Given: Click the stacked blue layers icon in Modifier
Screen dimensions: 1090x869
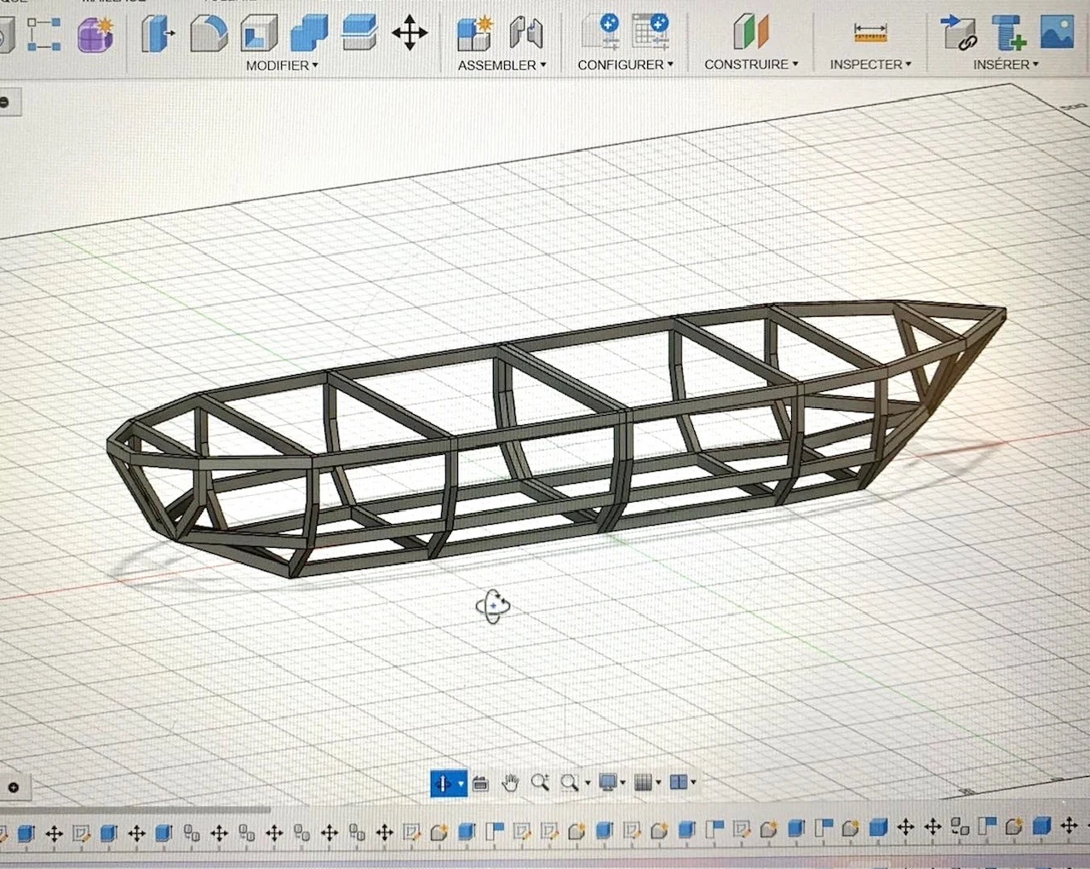Looking at the screenshot, I should 359,33.
